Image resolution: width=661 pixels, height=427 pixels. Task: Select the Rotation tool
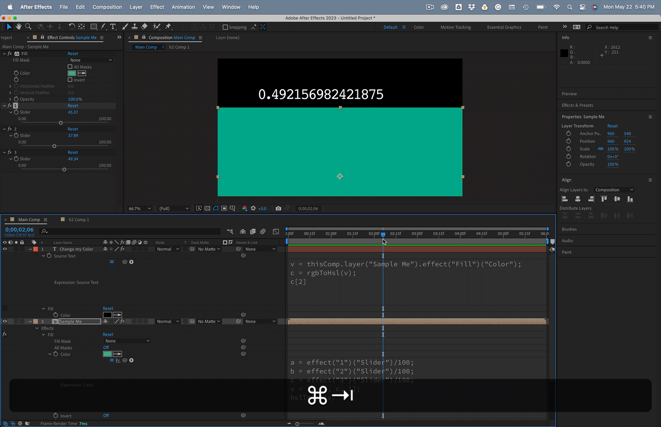point(72,27)
